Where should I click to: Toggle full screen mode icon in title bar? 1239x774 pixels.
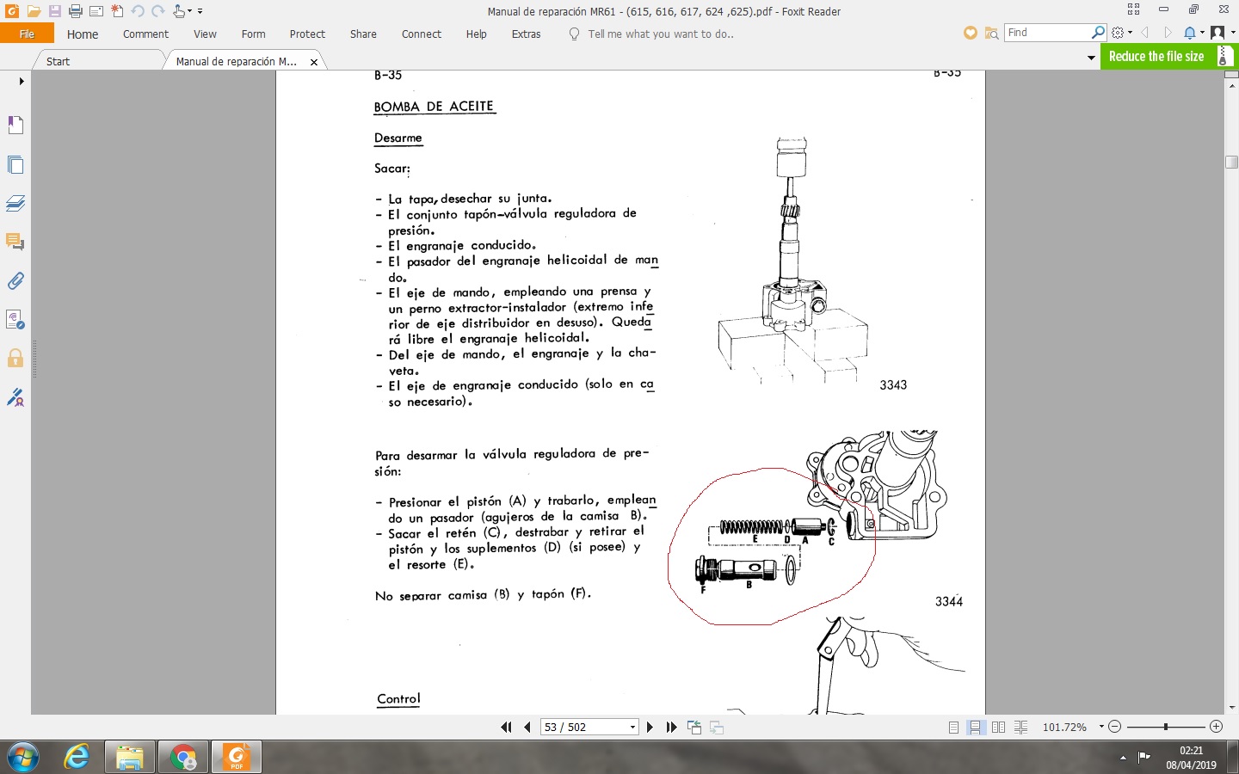(1133, 9)
